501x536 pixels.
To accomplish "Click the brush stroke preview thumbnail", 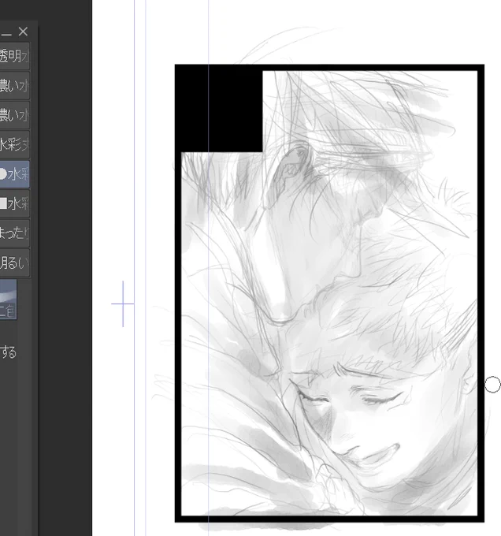I will (8, 300).
